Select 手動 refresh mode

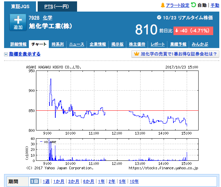(x=215, y=5)
